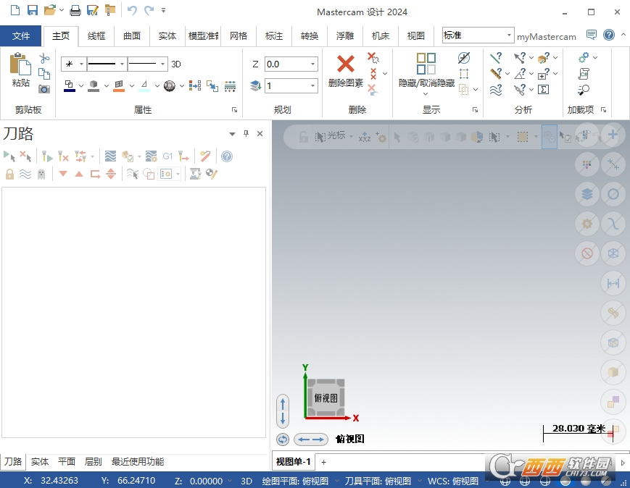Toggle 3D mode in status bar
Viewport: 630px width, 488px height.
coord(246,481)
